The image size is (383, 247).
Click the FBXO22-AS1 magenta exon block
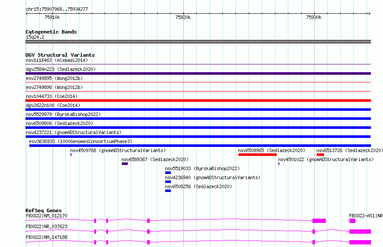click(352, 221)
